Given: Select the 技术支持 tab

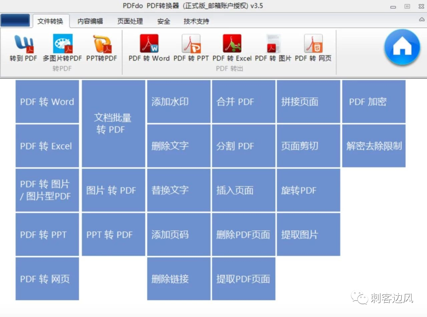Looking at the screenshot, I should [196, 21].
